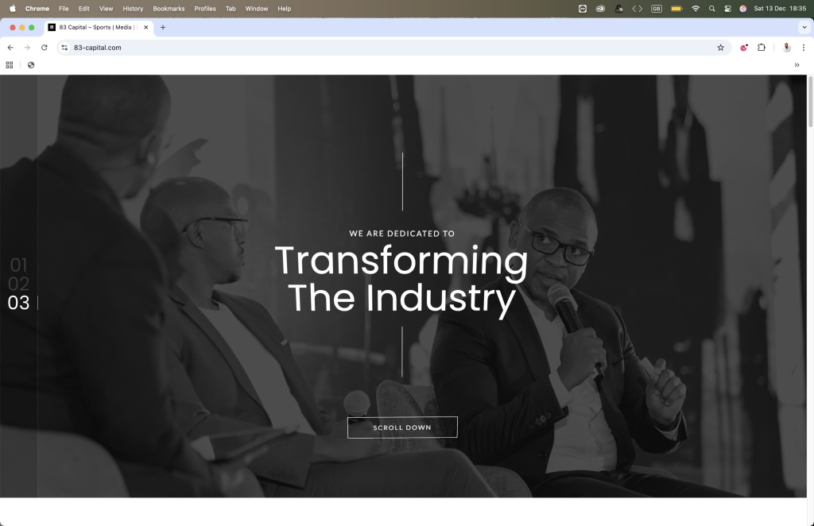Open the Chrome Extensions puzzle icon
Screen dimensions: 814x526
point(761,48)
